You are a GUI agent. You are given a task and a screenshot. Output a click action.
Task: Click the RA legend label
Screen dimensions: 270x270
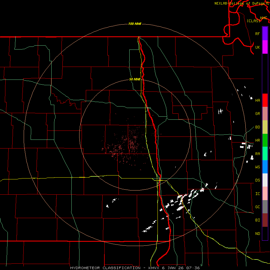[257, 154]
